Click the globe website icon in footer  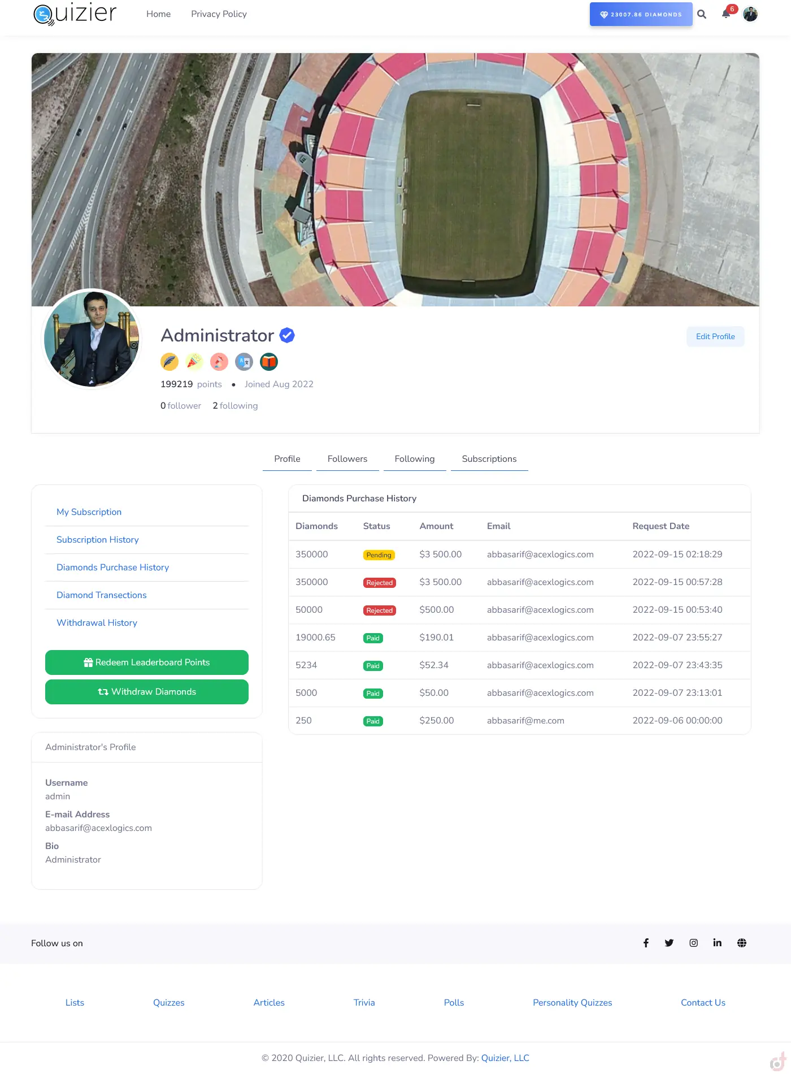[742, 943]
